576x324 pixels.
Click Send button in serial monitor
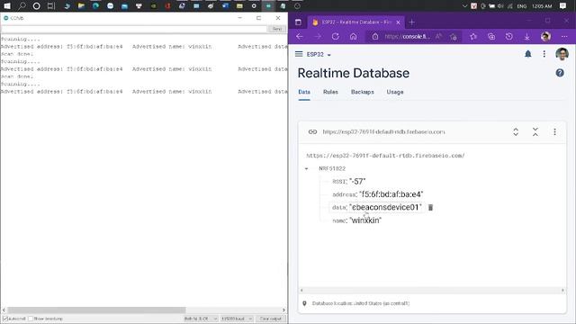[276, 29]
